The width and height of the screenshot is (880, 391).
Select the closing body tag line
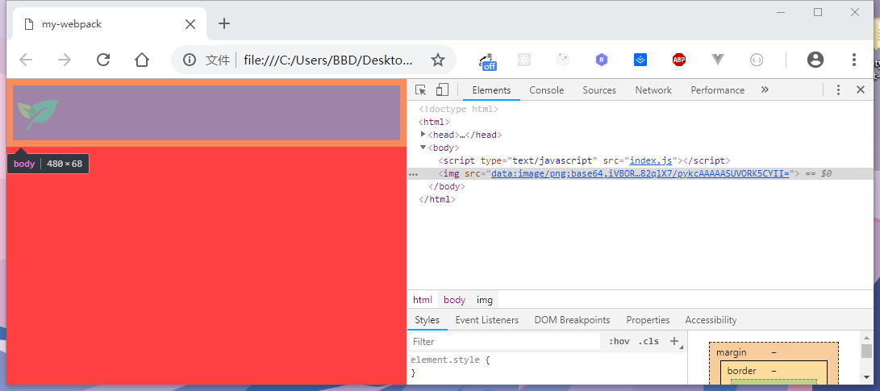[448, 186]
